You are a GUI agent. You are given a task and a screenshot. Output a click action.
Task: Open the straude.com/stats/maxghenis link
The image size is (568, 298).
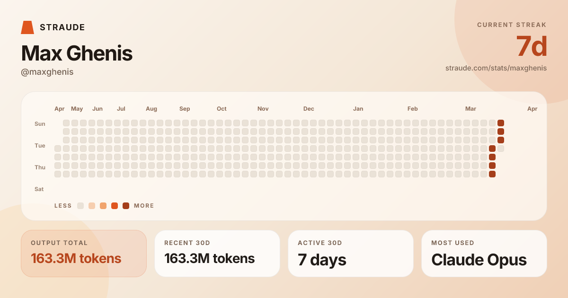(496, 68)
